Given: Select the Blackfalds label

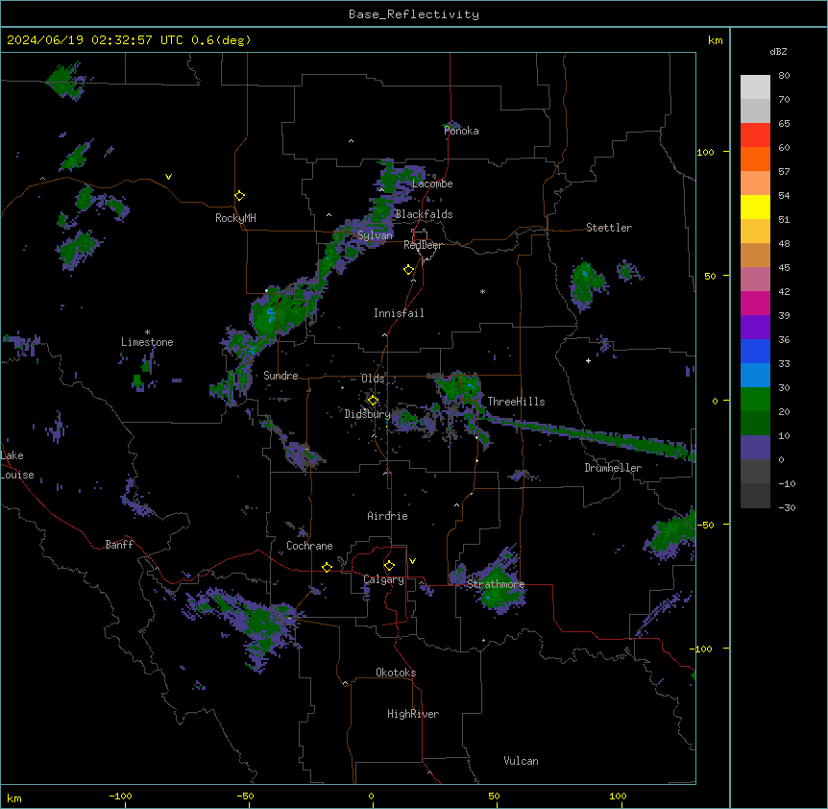Looking at the screenshot, I should pyautogui.click(x=424, y=214).
